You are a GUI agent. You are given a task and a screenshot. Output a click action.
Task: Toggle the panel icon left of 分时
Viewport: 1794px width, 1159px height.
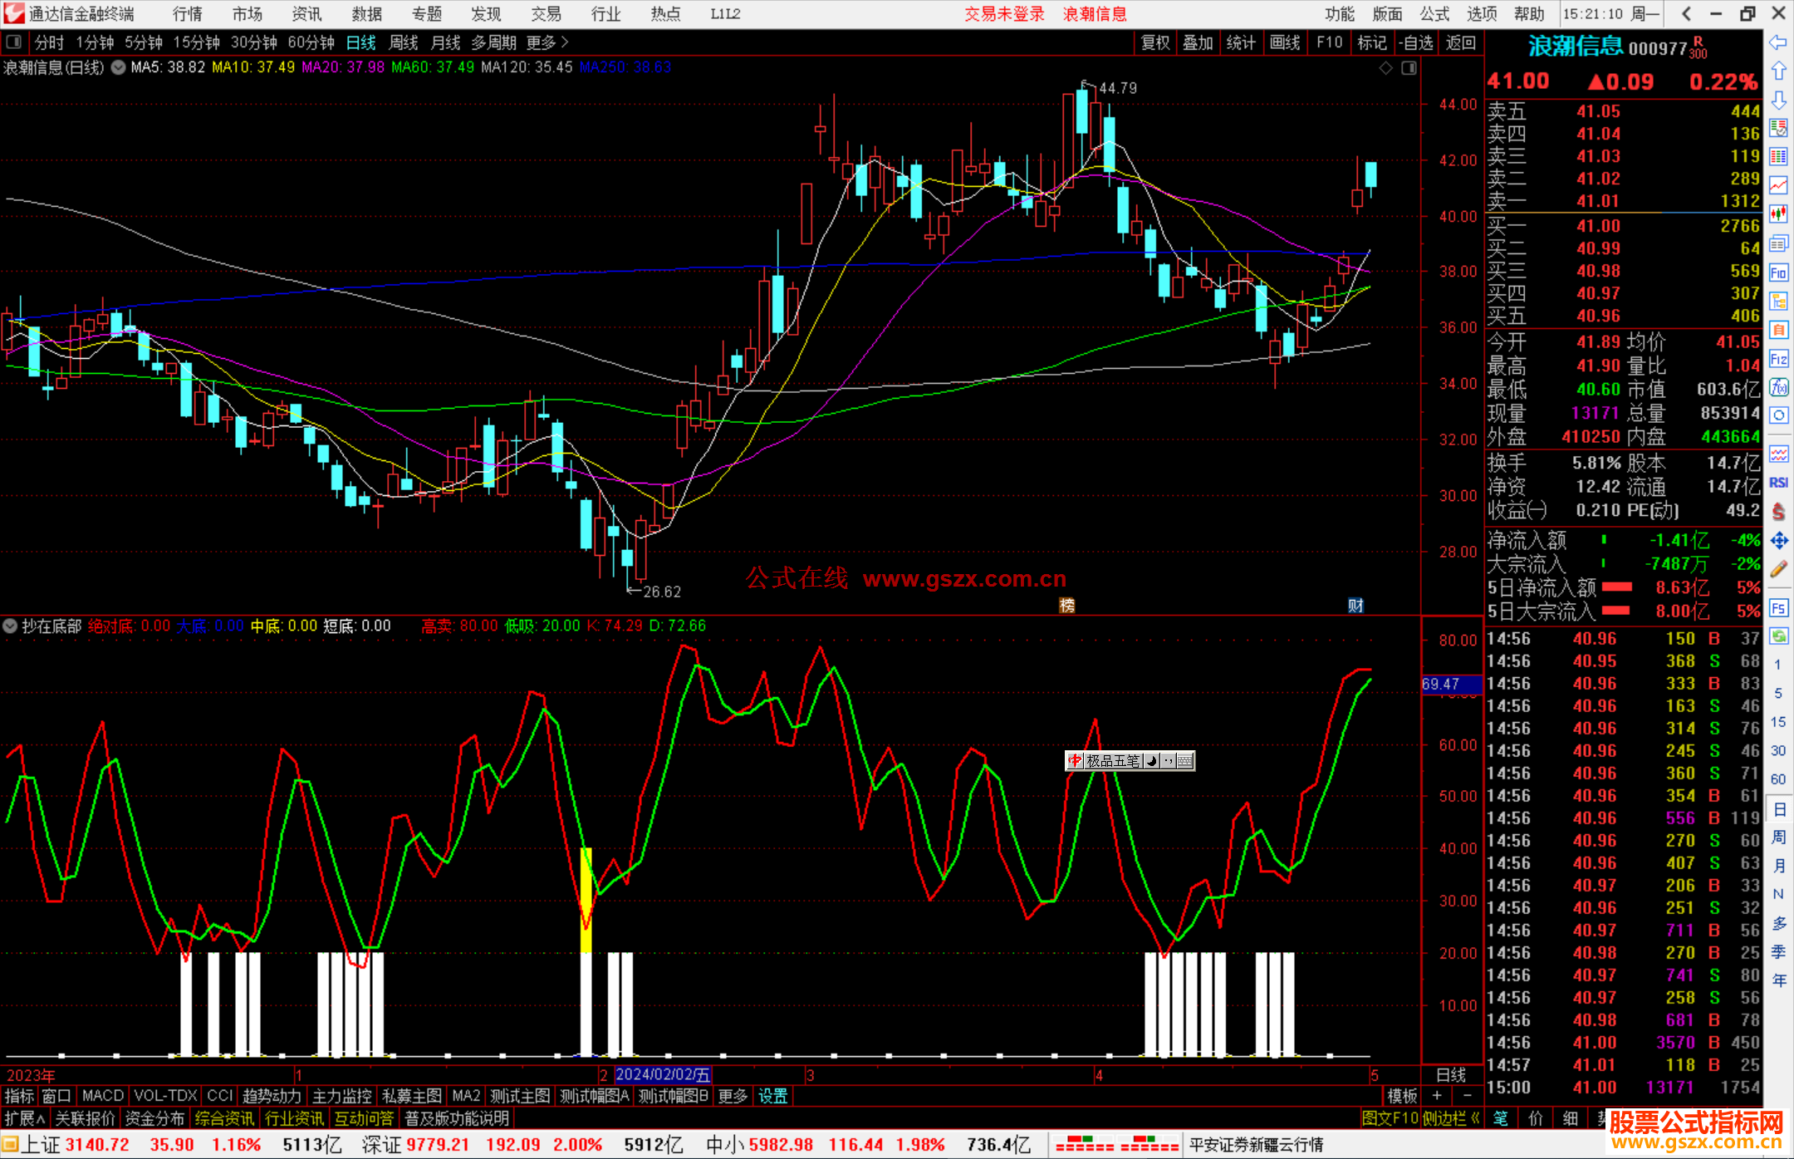[13, 42]
